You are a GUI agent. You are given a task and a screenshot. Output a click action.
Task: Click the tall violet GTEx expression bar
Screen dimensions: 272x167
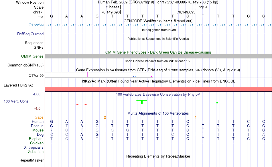tap(87, 75)
